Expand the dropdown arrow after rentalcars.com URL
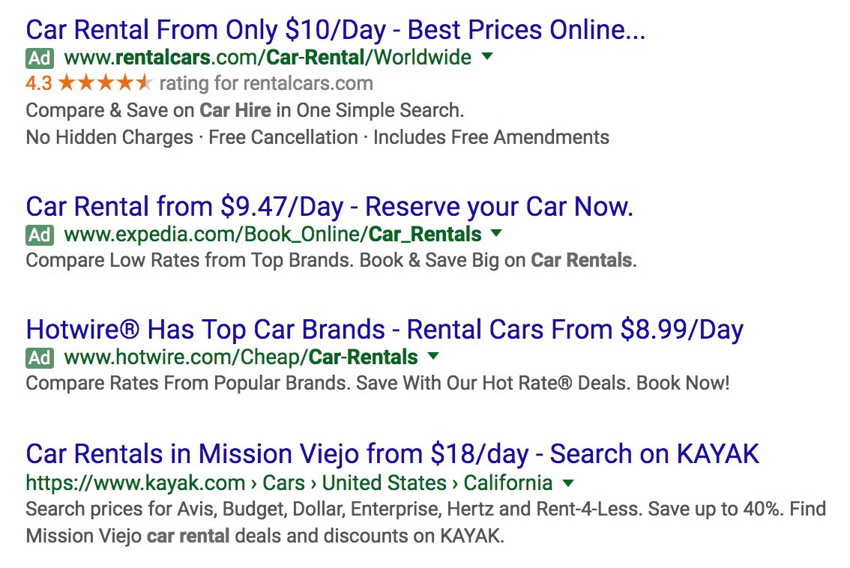The image size is (850, 568). pyautogui.click(x=487, y=56)
